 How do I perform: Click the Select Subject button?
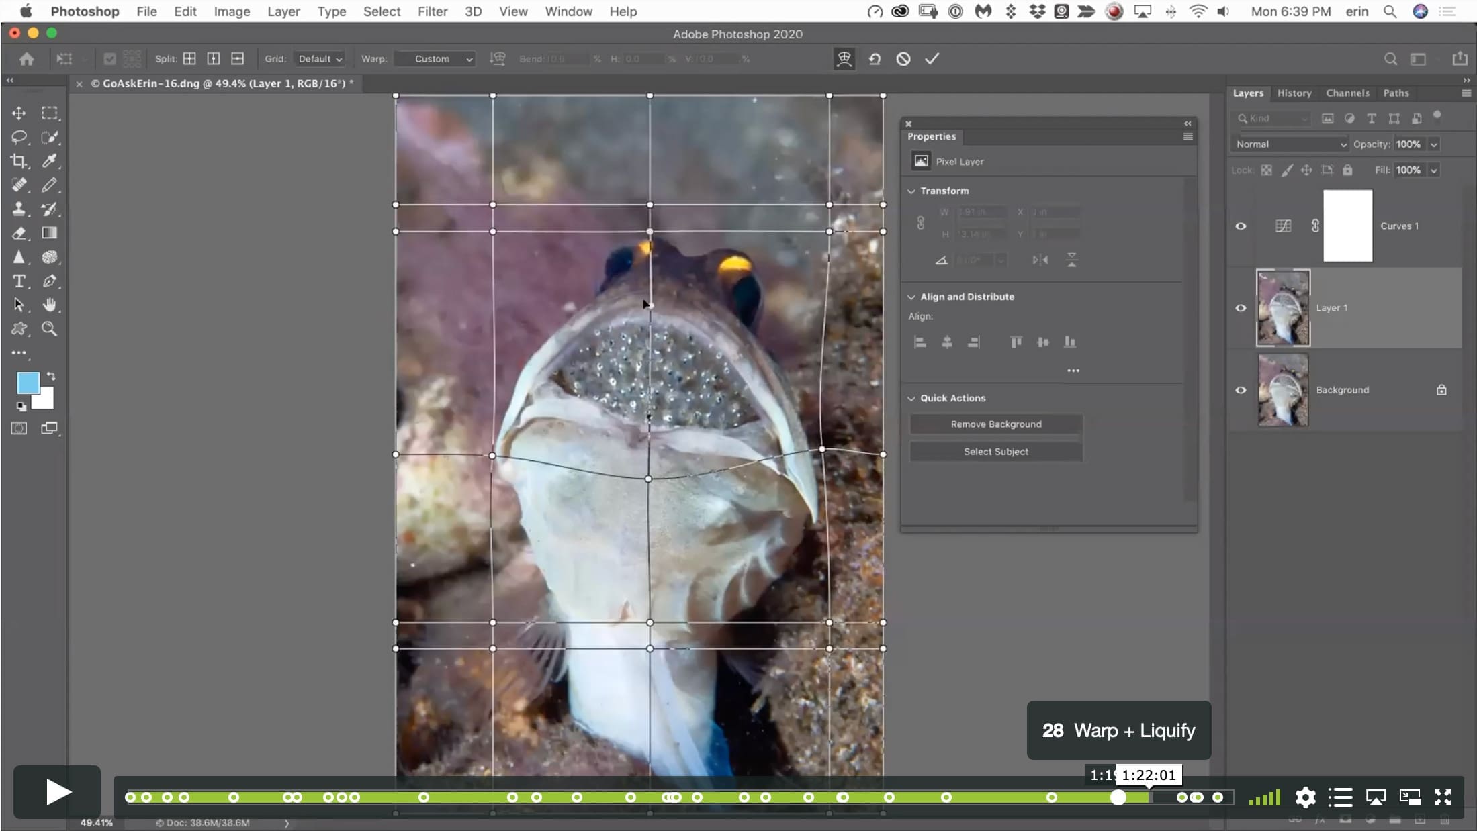pos(996,452)
